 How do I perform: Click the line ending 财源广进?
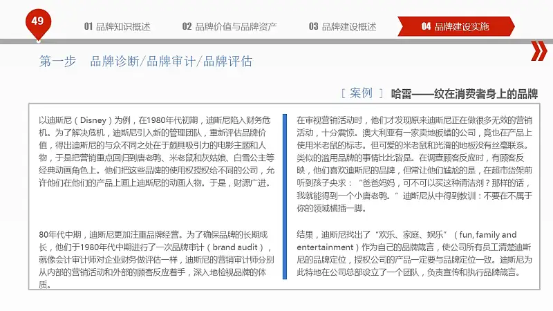pyautogui.click(x=155, y=183)
